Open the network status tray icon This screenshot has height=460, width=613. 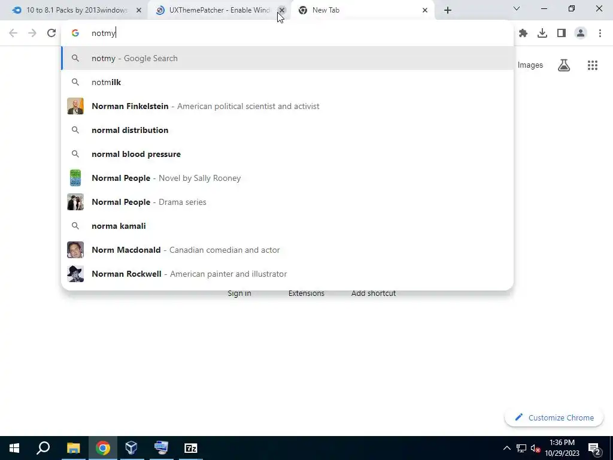coord(521,448)
